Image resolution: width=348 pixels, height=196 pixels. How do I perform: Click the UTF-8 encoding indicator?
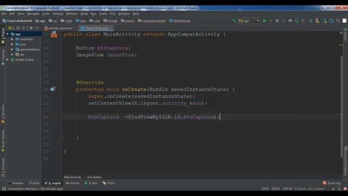tap(288, 189)
